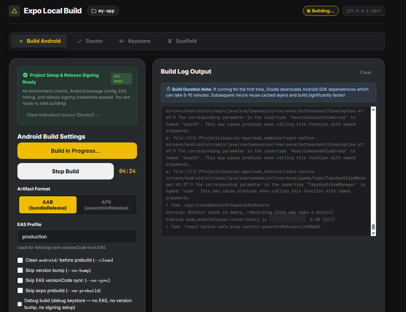
Task: Select AAB (bundleRelease) artifact format
Action: (x=48, y=205)
